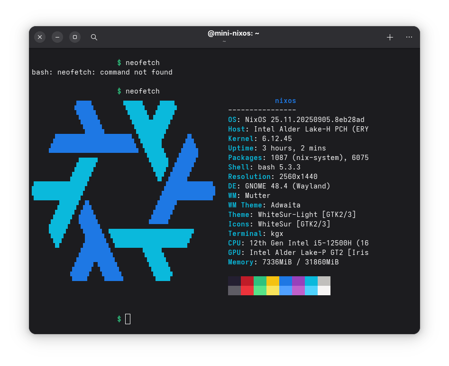Click the Theme line 'WhiteSur-Light [GTK2/3]'

click(292, 215)
